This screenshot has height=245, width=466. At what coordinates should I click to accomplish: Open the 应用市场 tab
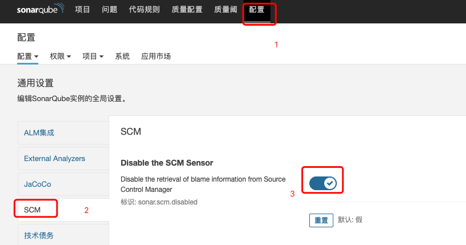click(x=156, y=56)
